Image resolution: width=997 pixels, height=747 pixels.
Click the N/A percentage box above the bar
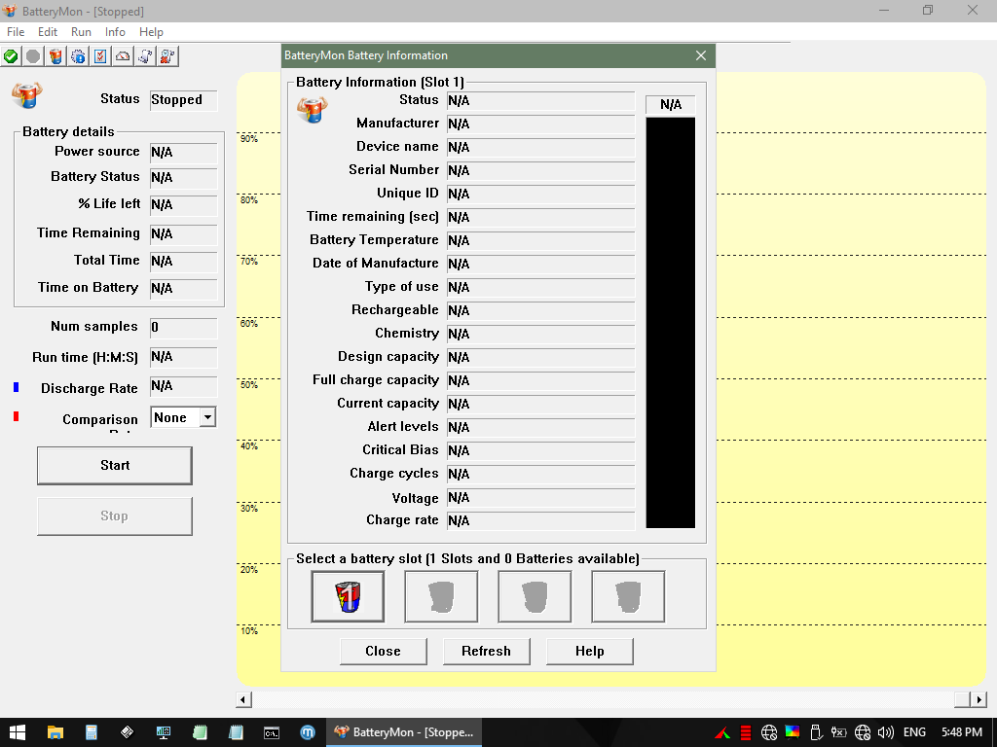tap(670, 105)
